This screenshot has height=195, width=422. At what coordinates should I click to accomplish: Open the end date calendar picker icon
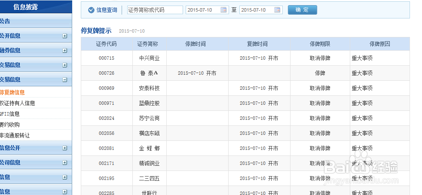point(277,10)
